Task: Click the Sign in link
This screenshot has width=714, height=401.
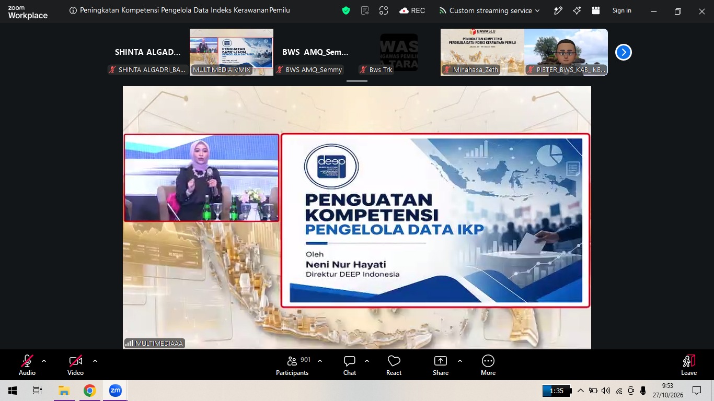Action: tap(621, 10)
